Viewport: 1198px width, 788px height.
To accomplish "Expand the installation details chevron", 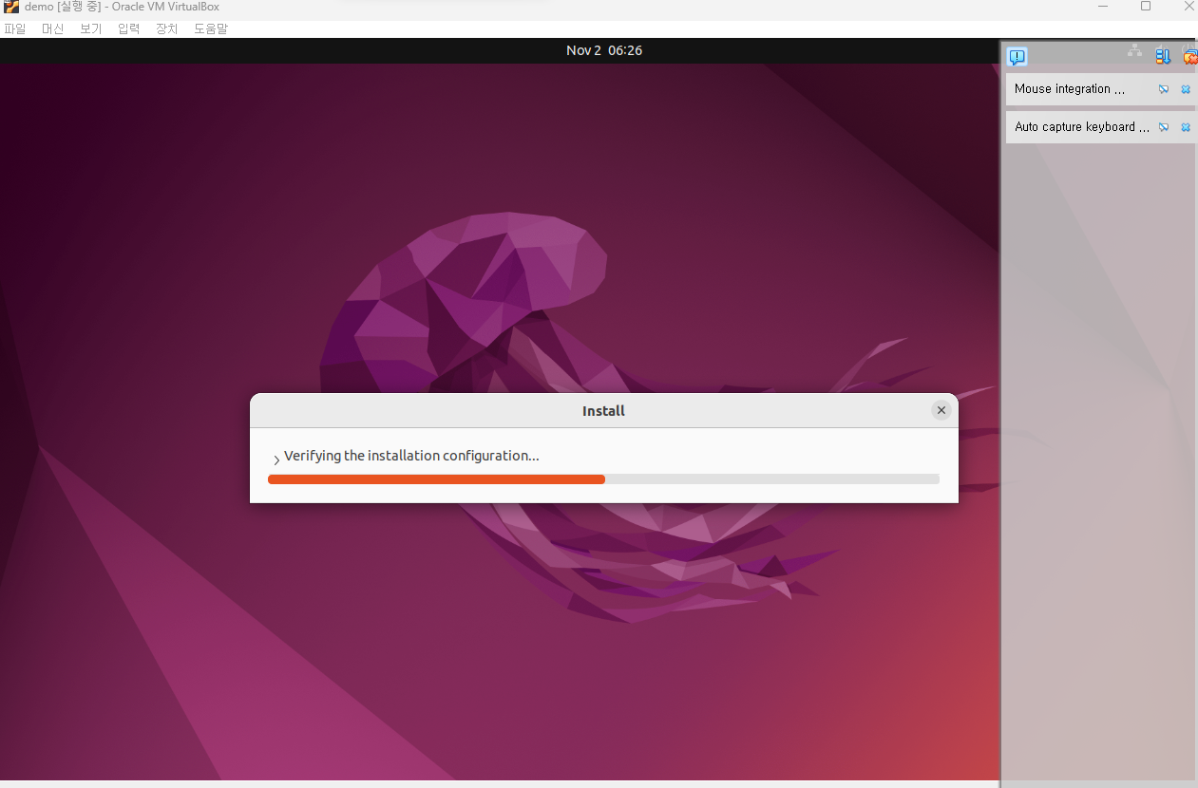I will [x=276, y=460].
